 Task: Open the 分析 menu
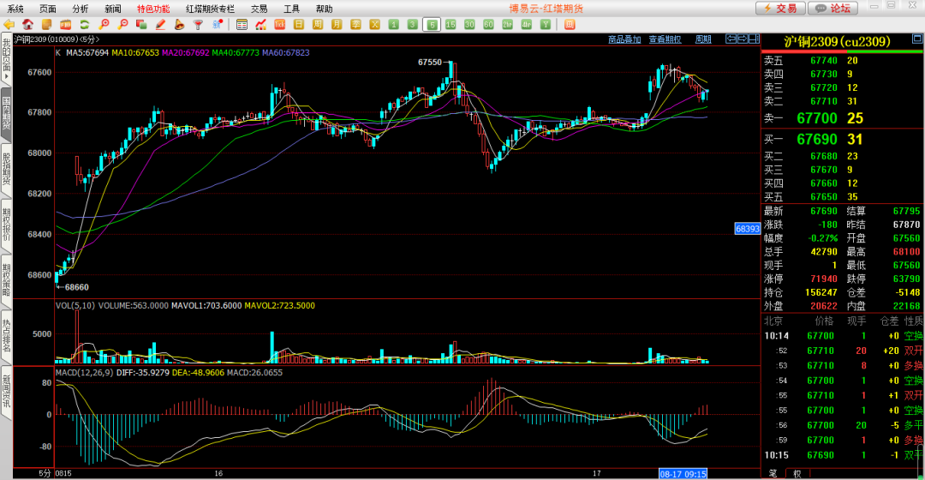pos(81,9)
